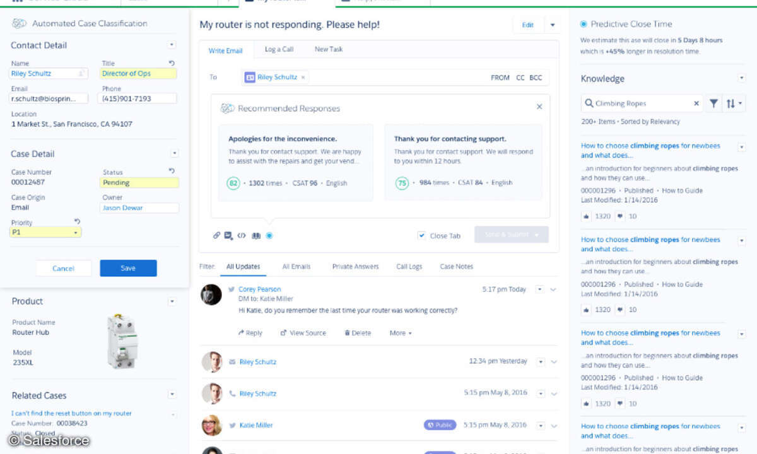Undo the Title field change
Screen dimensions: 757x454
tap(172, 63)
